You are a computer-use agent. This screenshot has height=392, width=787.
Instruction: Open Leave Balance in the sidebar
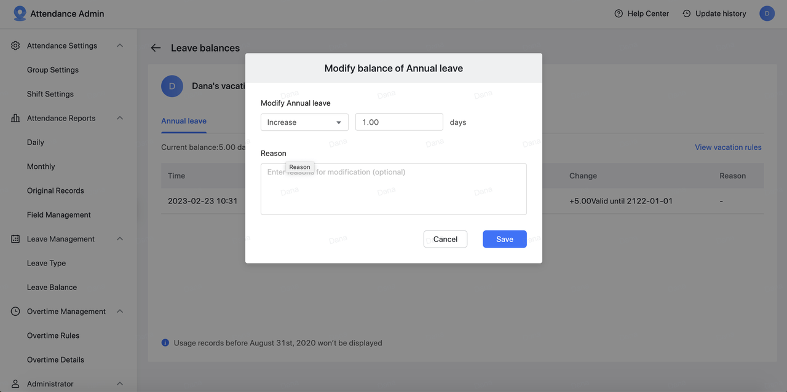pyautogui.click(x=52, y=287)
